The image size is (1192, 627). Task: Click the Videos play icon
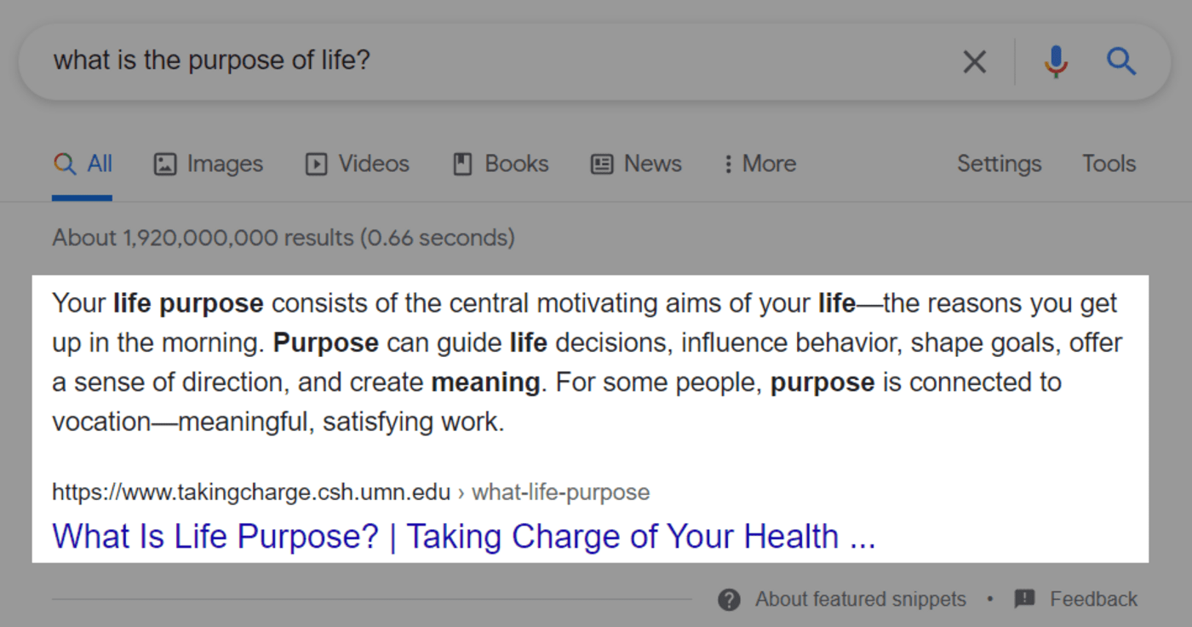point(315,163)
